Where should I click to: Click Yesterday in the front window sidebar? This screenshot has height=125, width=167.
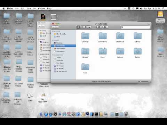(x=63, y=60)
